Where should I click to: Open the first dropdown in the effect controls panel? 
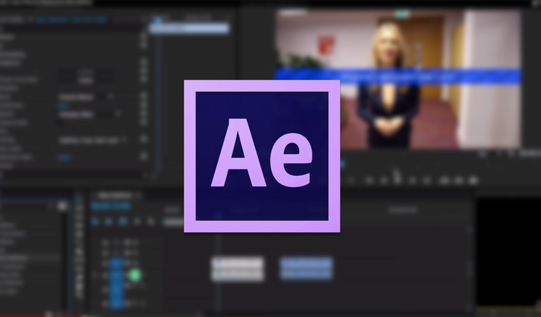point(86,97)
